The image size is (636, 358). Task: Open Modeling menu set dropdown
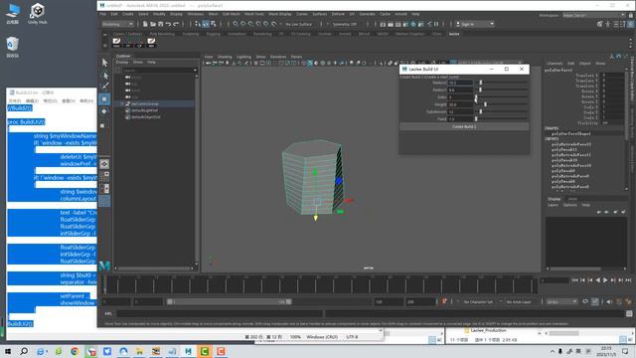click(117, 24)
